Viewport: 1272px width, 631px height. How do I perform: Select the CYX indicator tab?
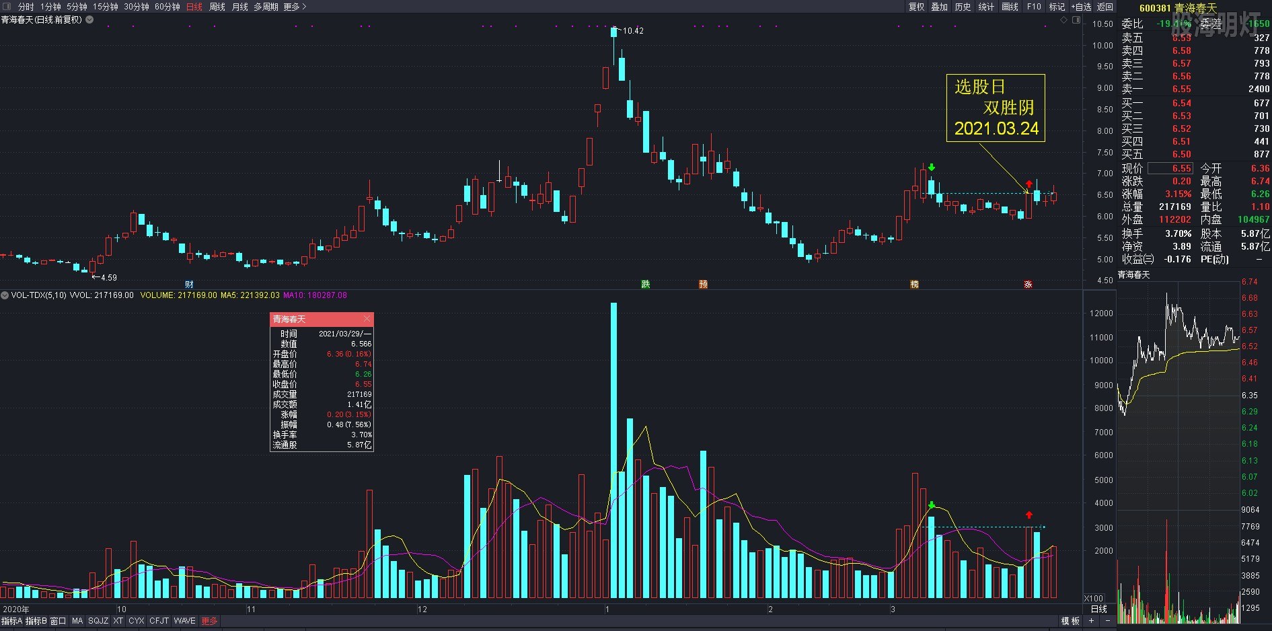click(137, 621)
